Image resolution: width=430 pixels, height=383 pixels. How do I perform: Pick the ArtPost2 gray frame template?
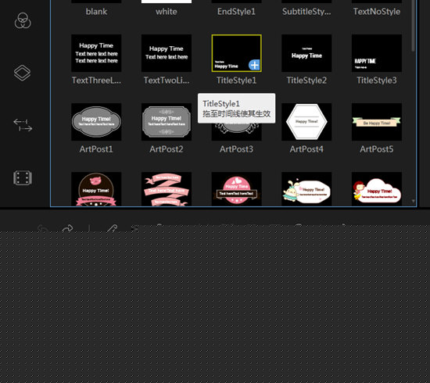(167, 122)
